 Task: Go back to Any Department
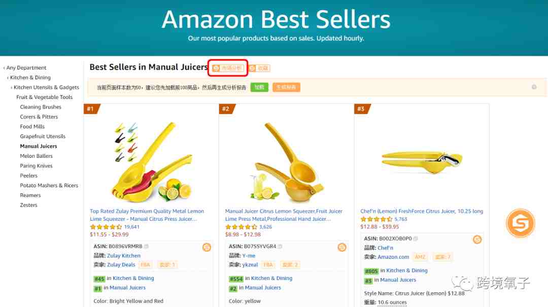[26, 67]
